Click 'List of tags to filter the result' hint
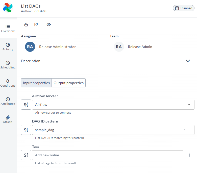 click(56, 163)
